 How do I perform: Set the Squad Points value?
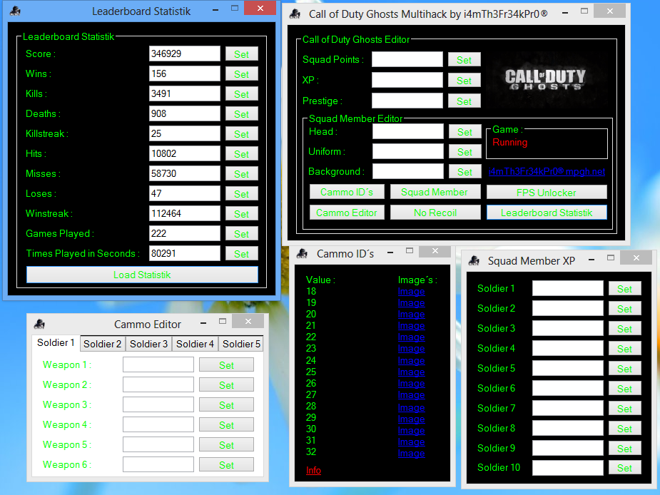coord(464,60)
